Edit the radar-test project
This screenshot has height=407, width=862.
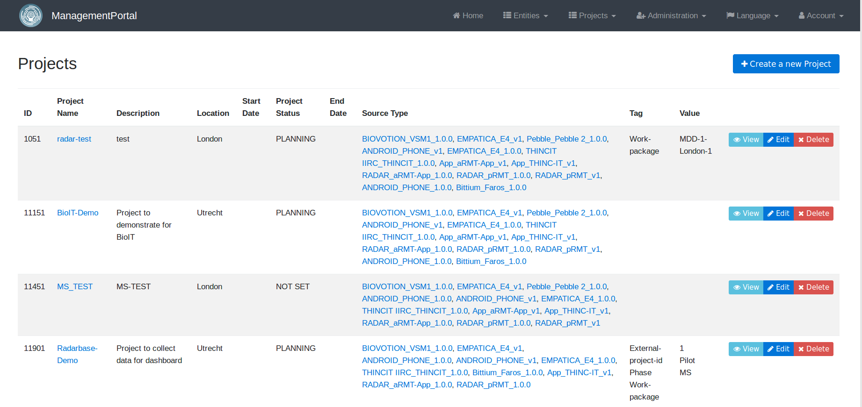click(778, 140)
